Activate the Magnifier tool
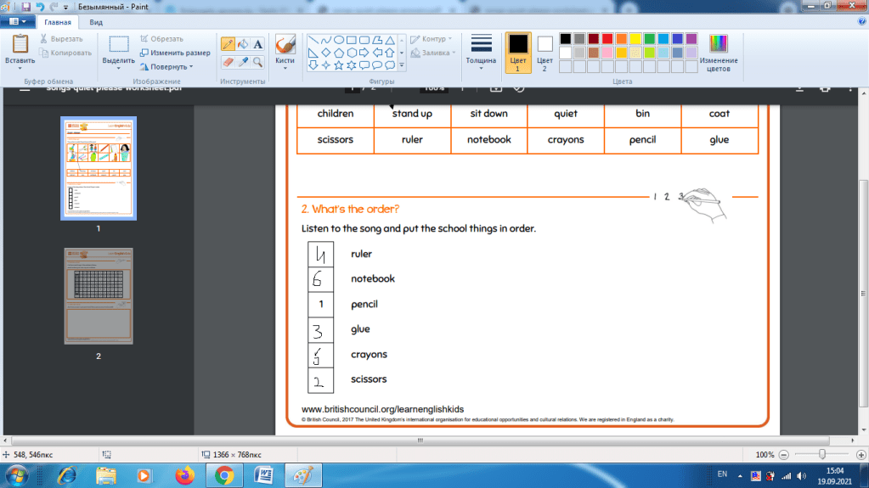The height and width of the screenshot is (488, 869). [257, 62]
